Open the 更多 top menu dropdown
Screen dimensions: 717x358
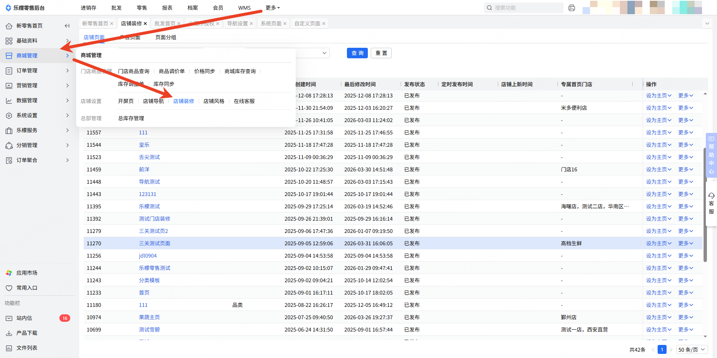click(x=273, y=8)
